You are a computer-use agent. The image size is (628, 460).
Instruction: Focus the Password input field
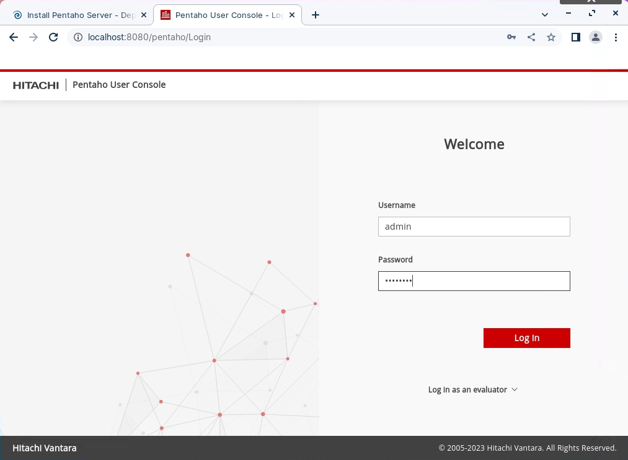coord(474,281)
